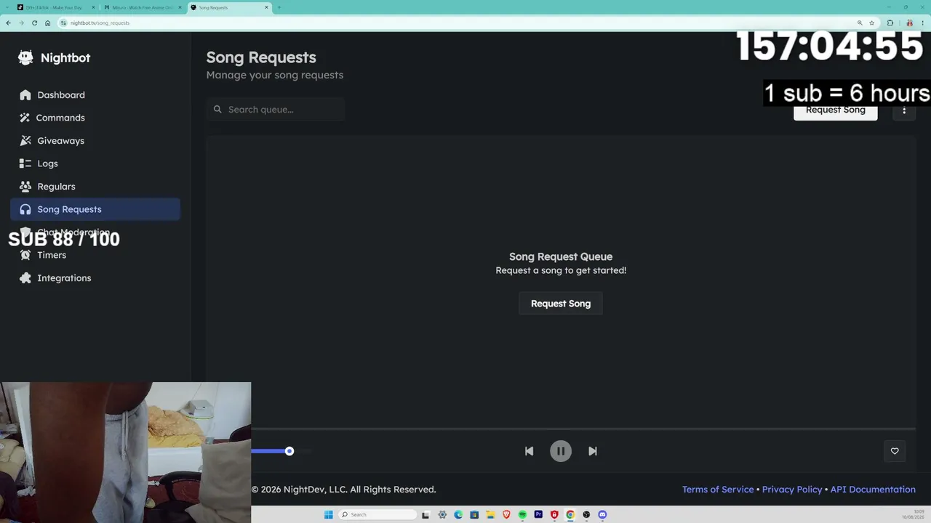The height and width of the screenshot is (523, 931).
Task: Click Request Song button in the empty queue
Action: (561, 304)
